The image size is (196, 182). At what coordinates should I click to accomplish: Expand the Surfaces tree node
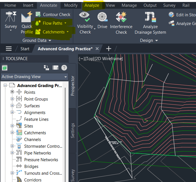(x=12, y=105)
